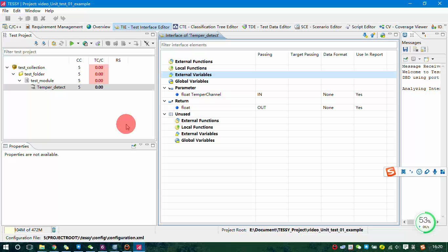This screenshot has width=448, height=252.
Task: Open the Properties view menu triangle
Action: pos(141,145)
